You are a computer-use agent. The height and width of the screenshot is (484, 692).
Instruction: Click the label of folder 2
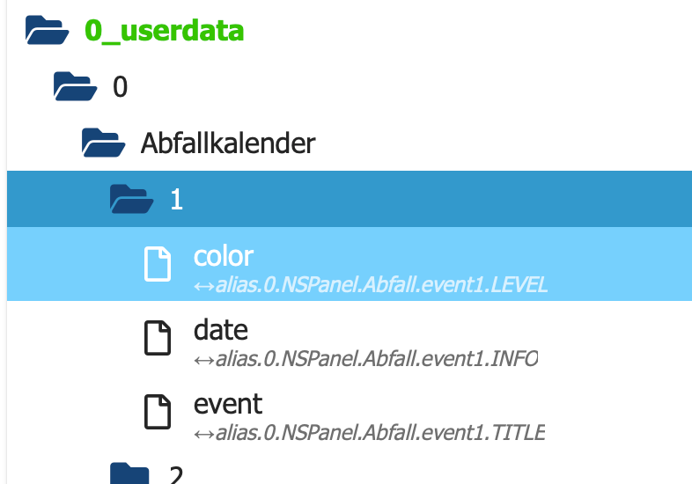176,475
